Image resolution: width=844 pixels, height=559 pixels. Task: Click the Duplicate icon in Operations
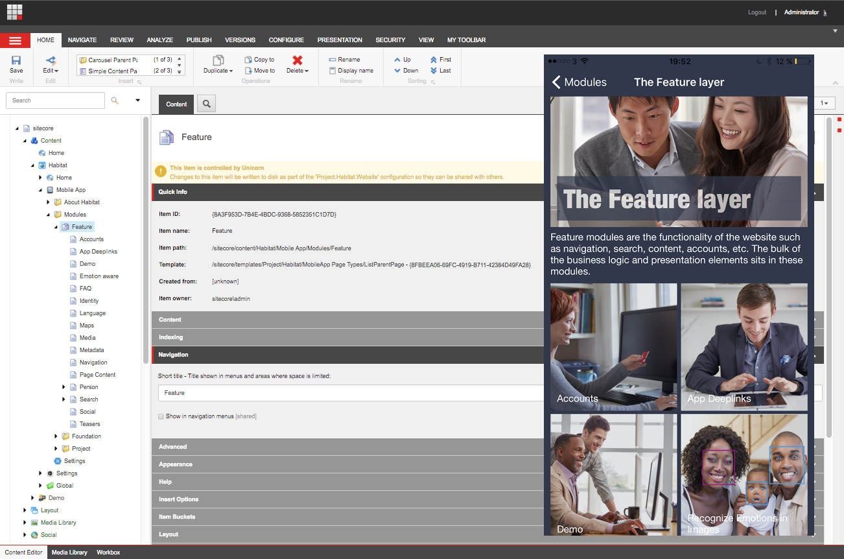pyautogui.click(x=218, y=60)
